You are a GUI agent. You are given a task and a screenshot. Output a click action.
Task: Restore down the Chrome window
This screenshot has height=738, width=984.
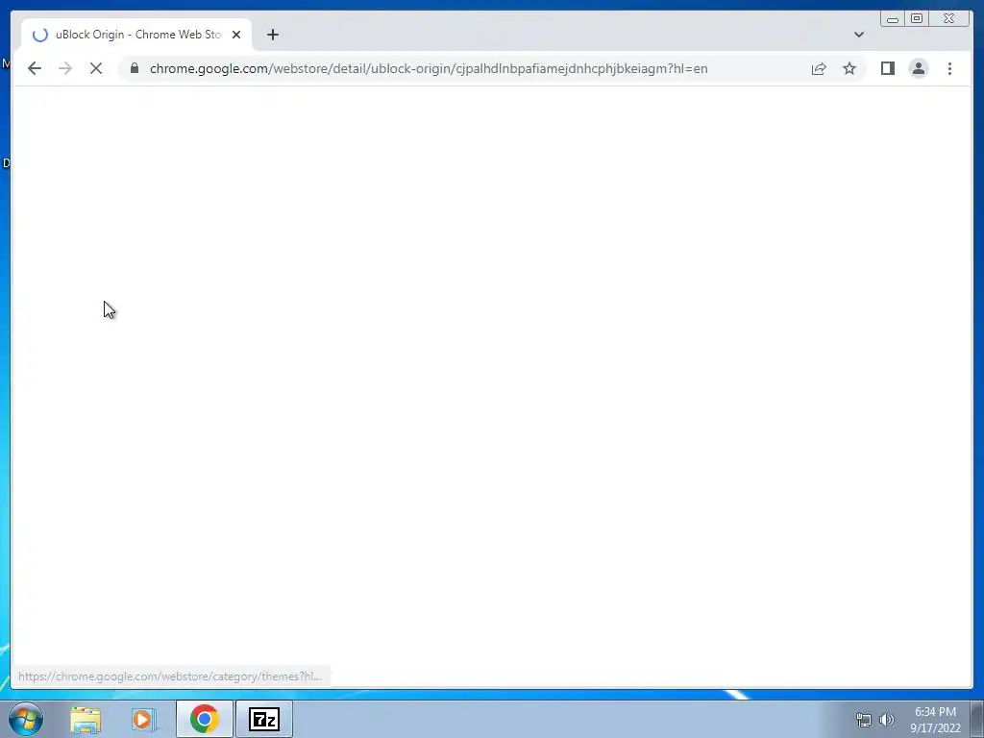(917, 19)
